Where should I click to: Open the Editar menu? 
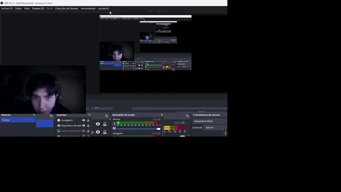[x=18, y=9]
